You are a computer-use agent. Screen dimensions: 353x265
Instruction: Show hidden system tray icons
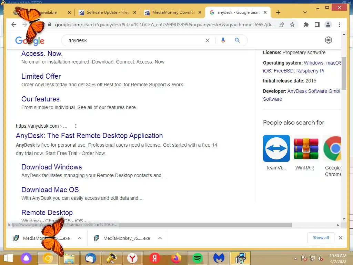(x=295, y=258)
